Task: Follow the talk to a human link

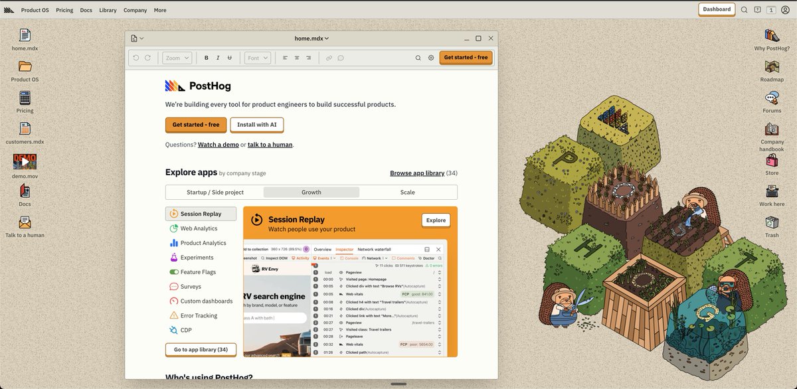Action: (x=270, y=144)
